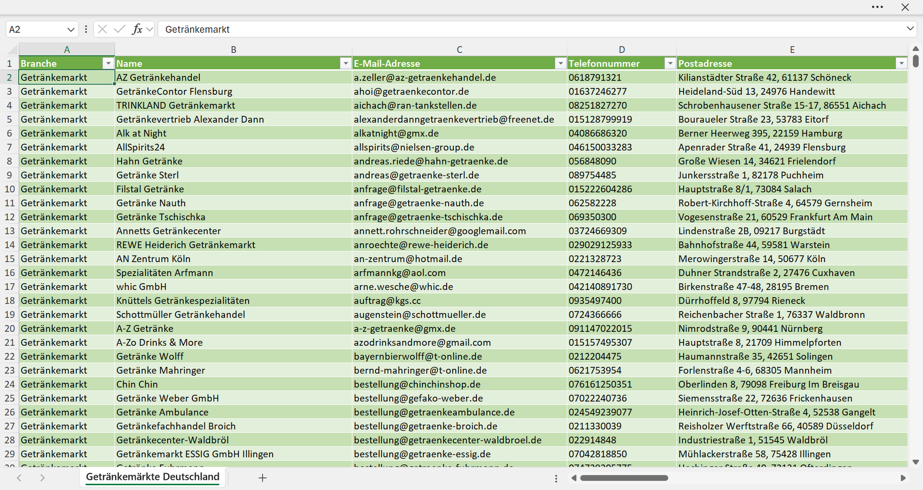
Task: Select email arfmannkg@aol.com
Action: click(x=459, y=272)
